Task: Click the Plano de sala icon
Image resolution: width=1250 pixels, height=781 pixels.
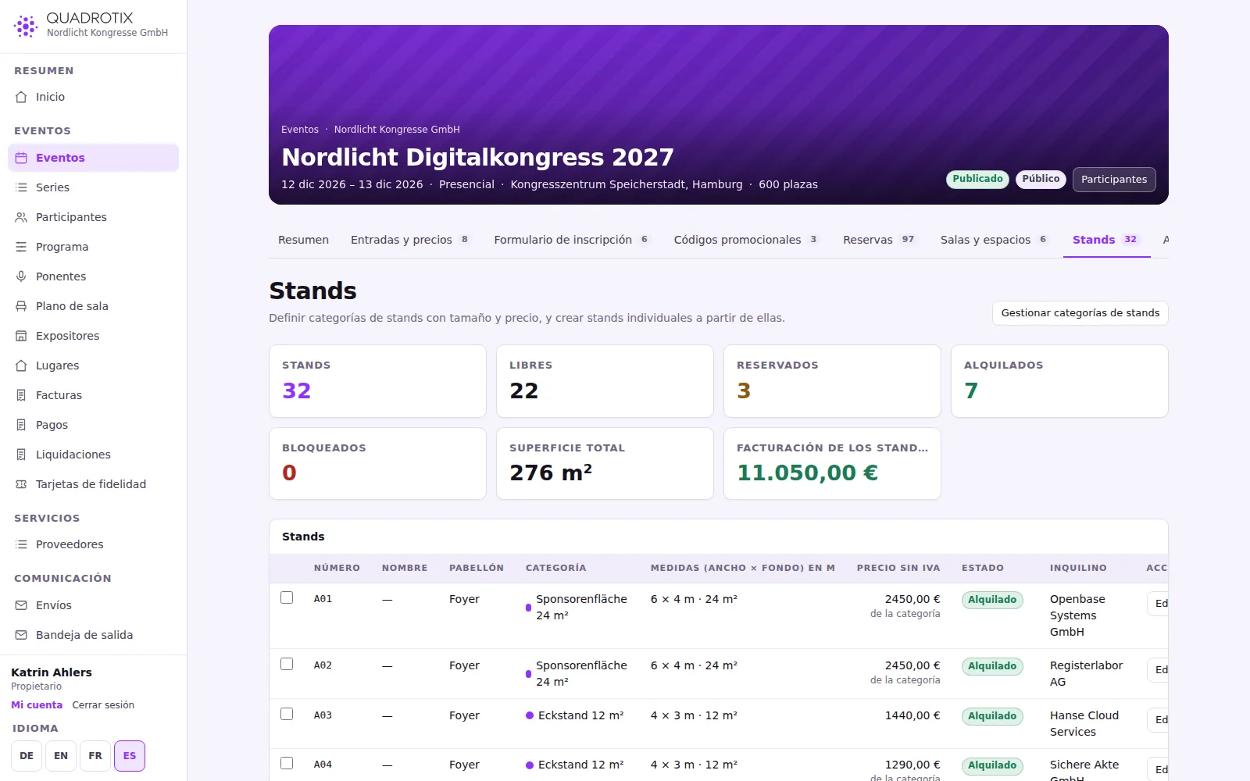Action: coord(21,306)
